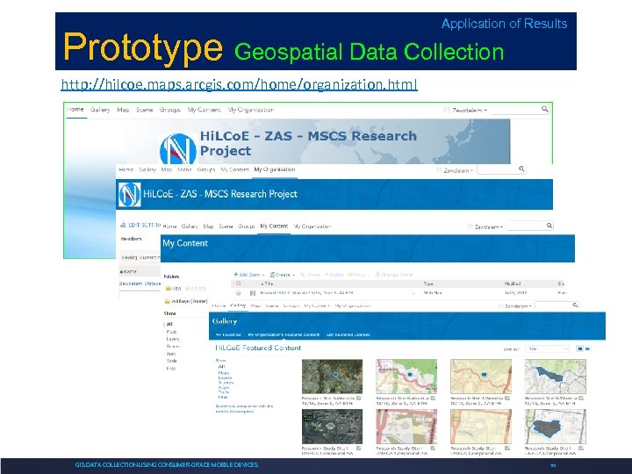Open My Content in the topmost Home page navigation

coord(204,110)
